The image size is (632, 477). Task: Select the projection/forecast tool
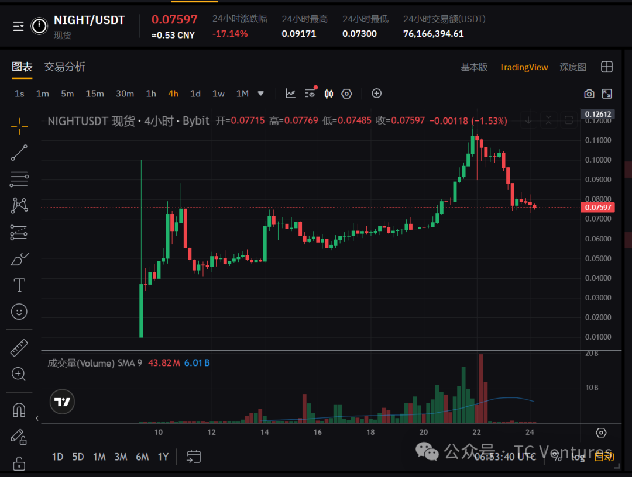pyautogui.click(x=19, y=232)
